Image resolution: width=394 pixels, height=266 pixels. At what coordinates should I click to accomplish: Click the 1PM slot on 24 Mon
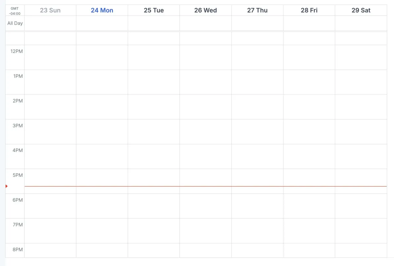[x=102, y=82]
